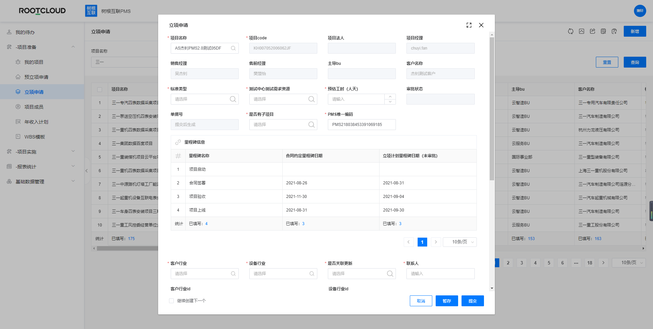The image size is (653, 329).
Task: Click the share icon in toolbar
Action: click(592, 31)
